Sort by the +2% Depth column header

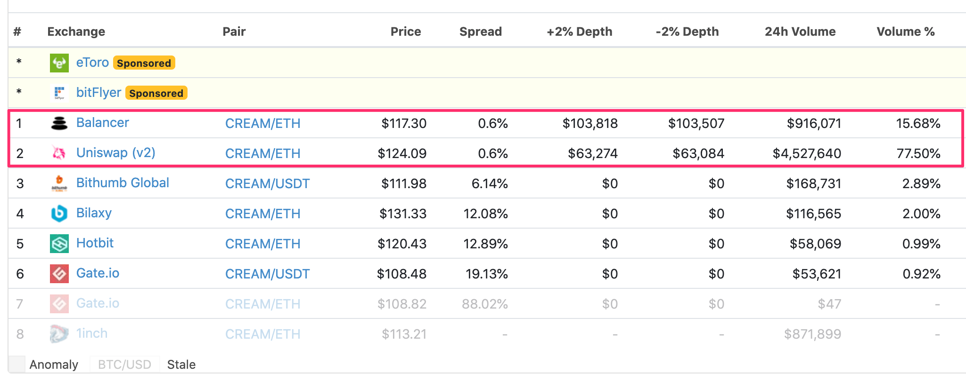pyautogui.click(x=580, y=32)
